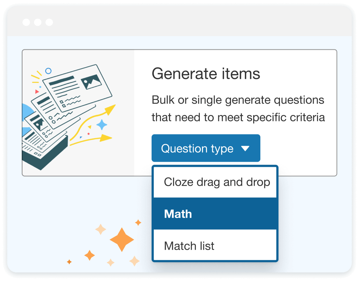Click the Bulk or single generate description text
Image resolution: width=359 pixels, height=281 pixels.
pos(238,109)
